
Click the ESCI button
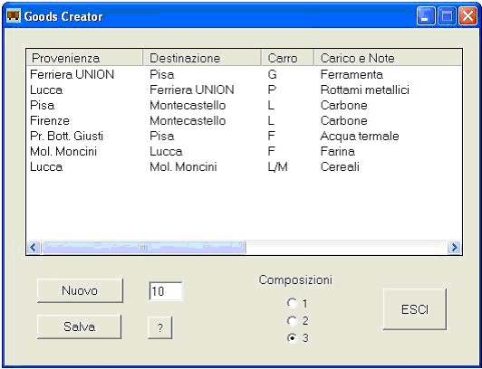coord(415,309)
